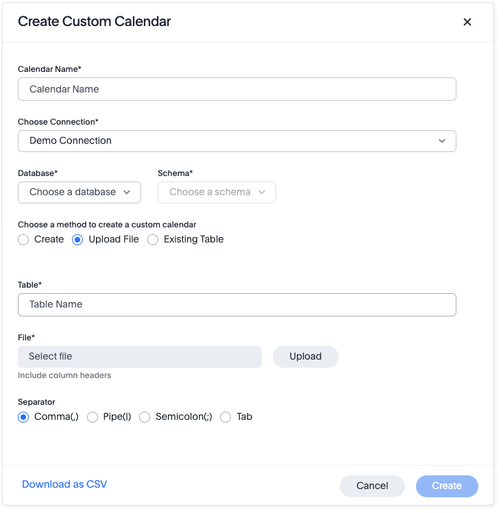The image size is (503, 513).
Task: Select the Comma separator option
Action: 23,417
